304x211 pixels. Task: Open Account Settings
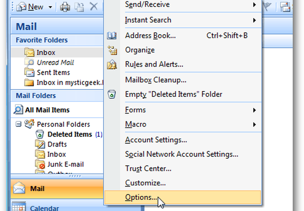pyautogui.click(x=183, y=140)
